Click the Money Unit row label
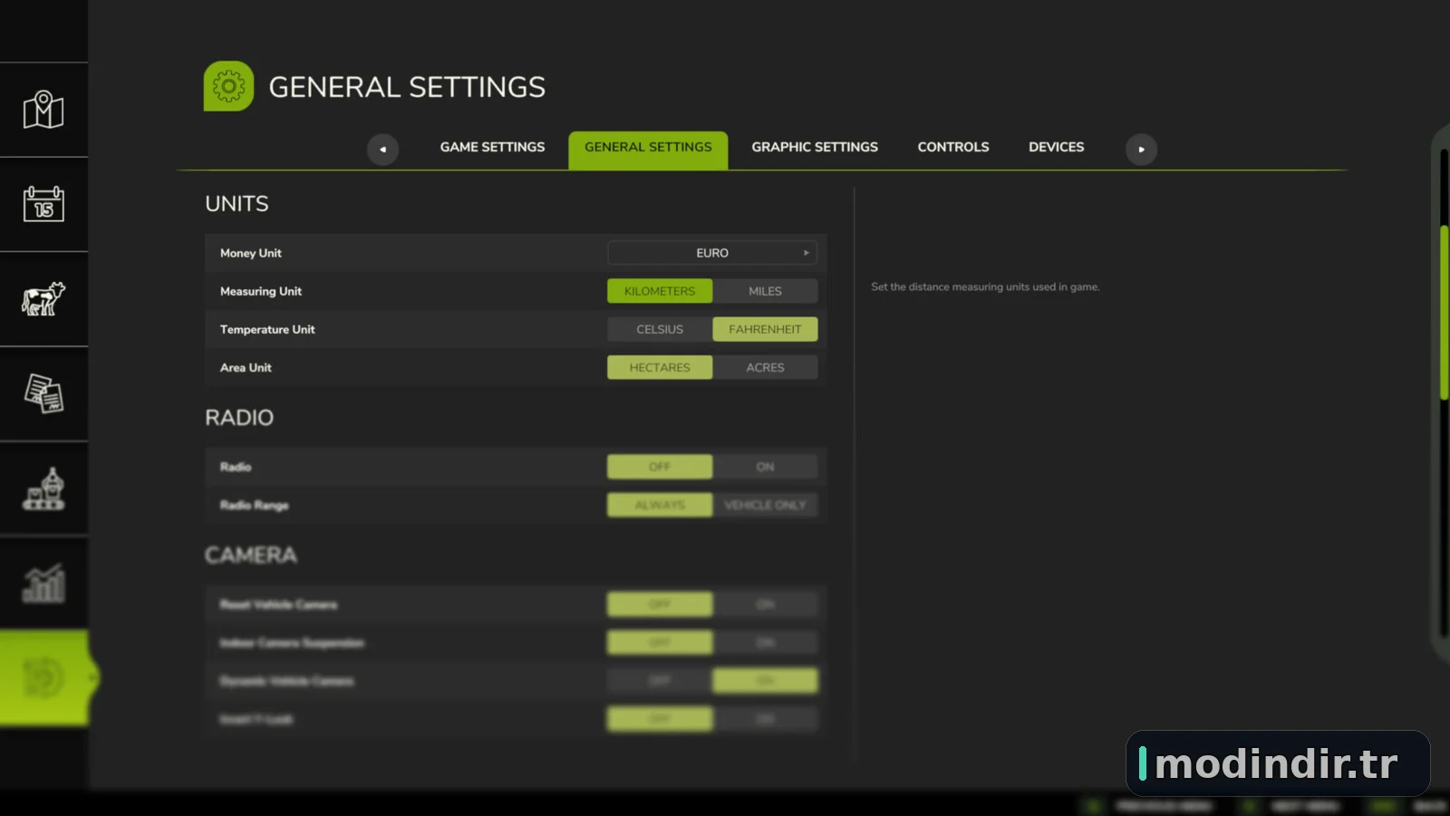The width and height of the screenshot is (1450, 816). [x=251, y=253]
